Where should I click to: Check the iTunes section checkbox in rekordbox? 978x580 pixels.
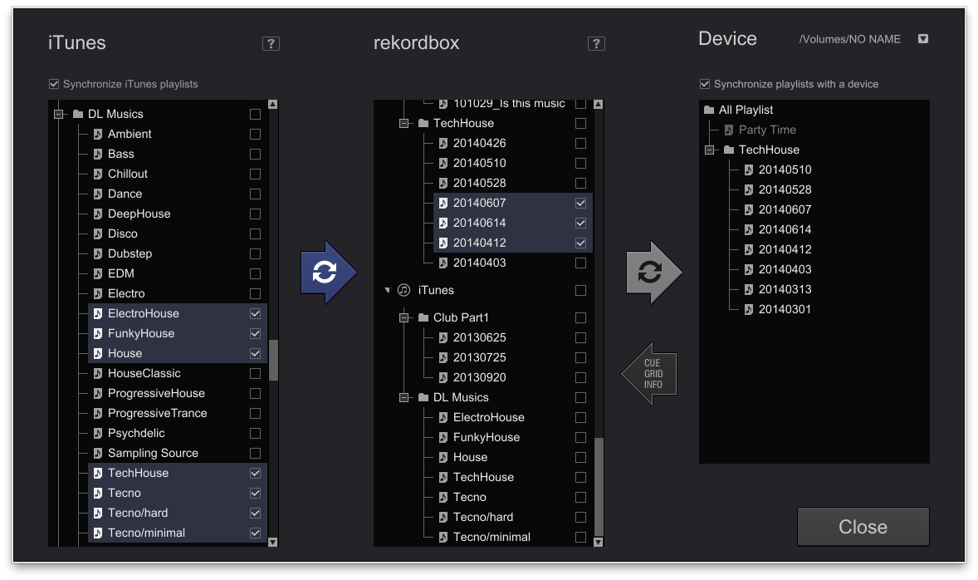coord(580,290)
